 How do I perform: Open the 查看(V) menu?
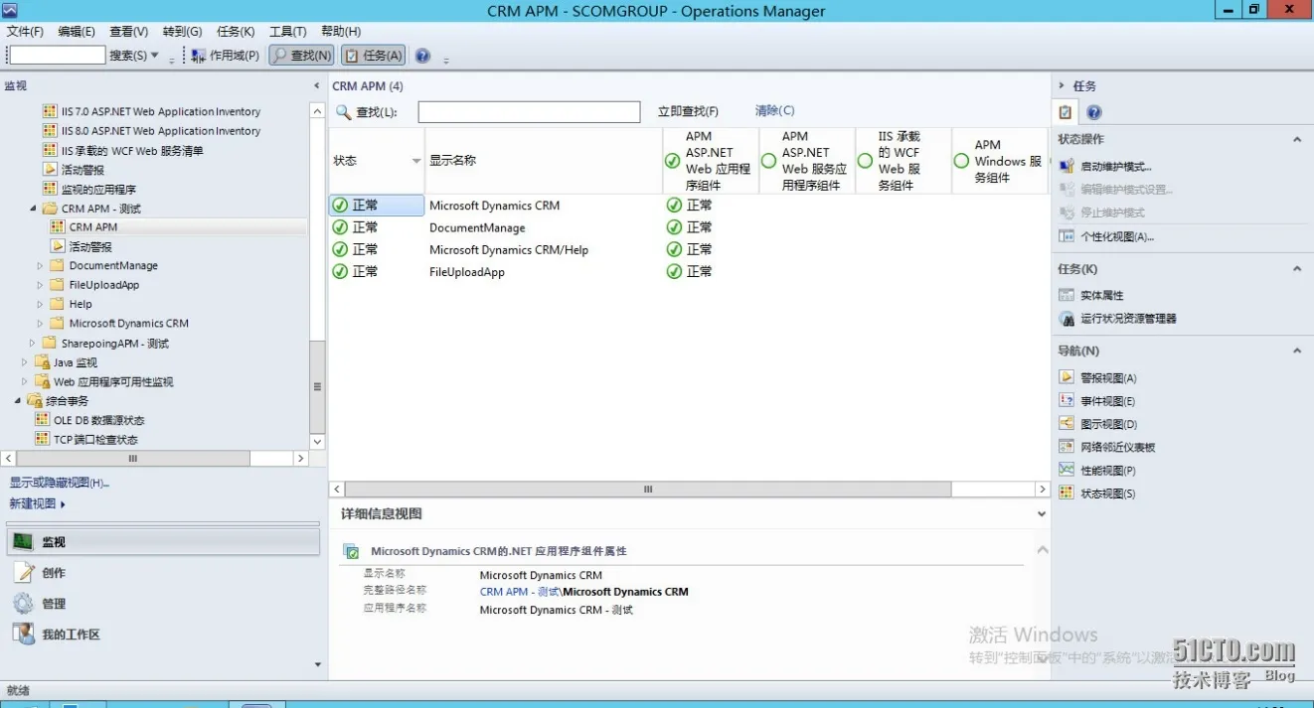point(129,32)
